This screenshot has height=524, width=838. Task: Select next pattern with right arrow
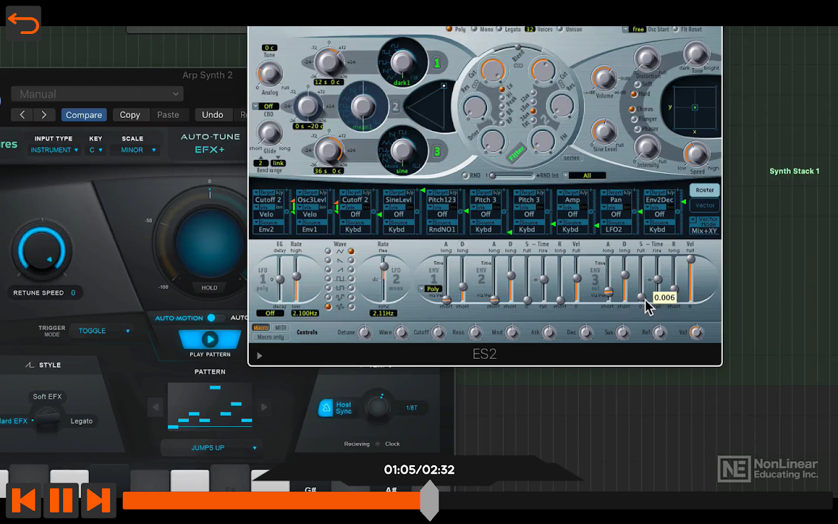pyautogui.click(x=264, y=407)
